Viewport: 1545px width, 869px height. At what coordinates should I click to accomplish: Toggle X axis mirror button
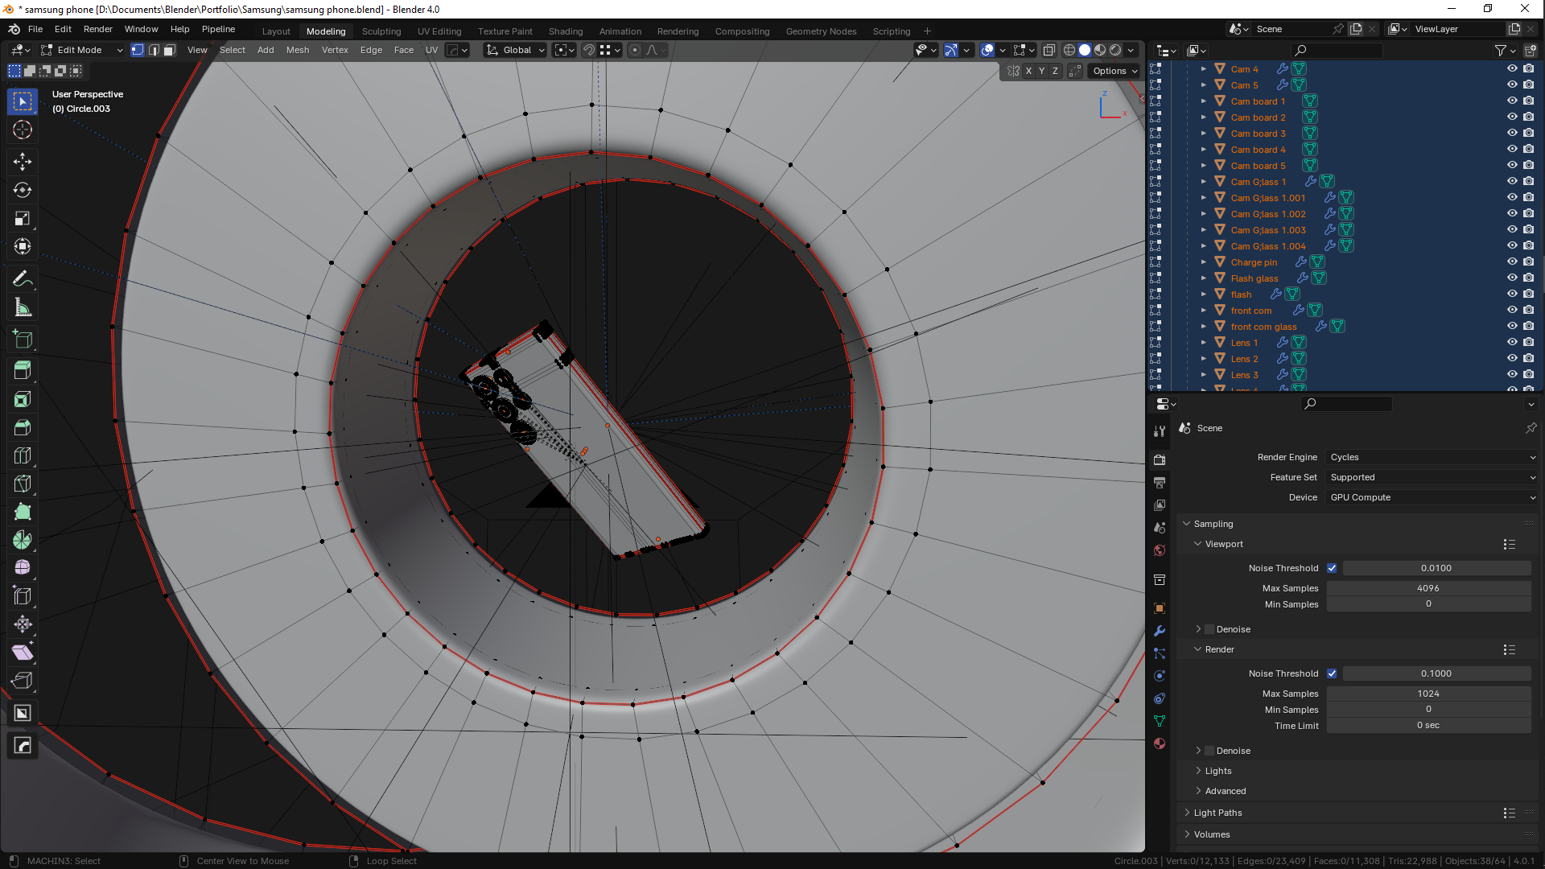click(x=1028, y=71)
